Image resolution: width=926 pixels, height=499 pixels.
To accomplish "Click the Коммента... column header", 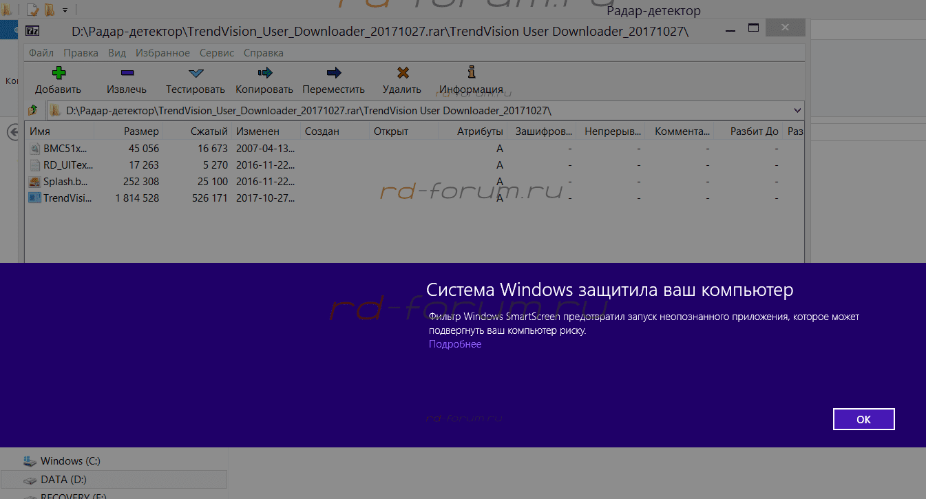I will [x=680, y=131].
